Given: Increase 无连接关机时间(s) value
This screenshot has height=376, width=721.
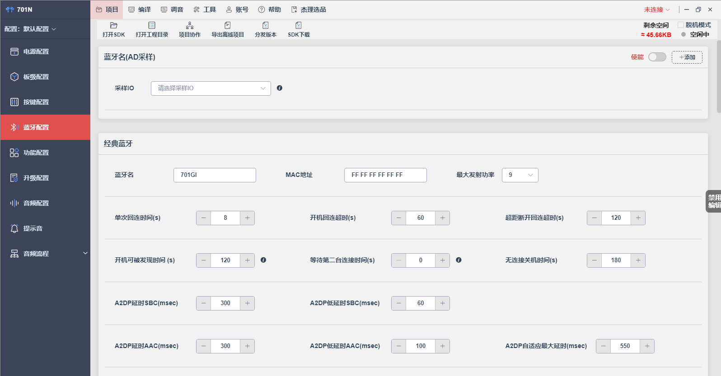Looking at the screenshot, I should click(x=638, y=260).
